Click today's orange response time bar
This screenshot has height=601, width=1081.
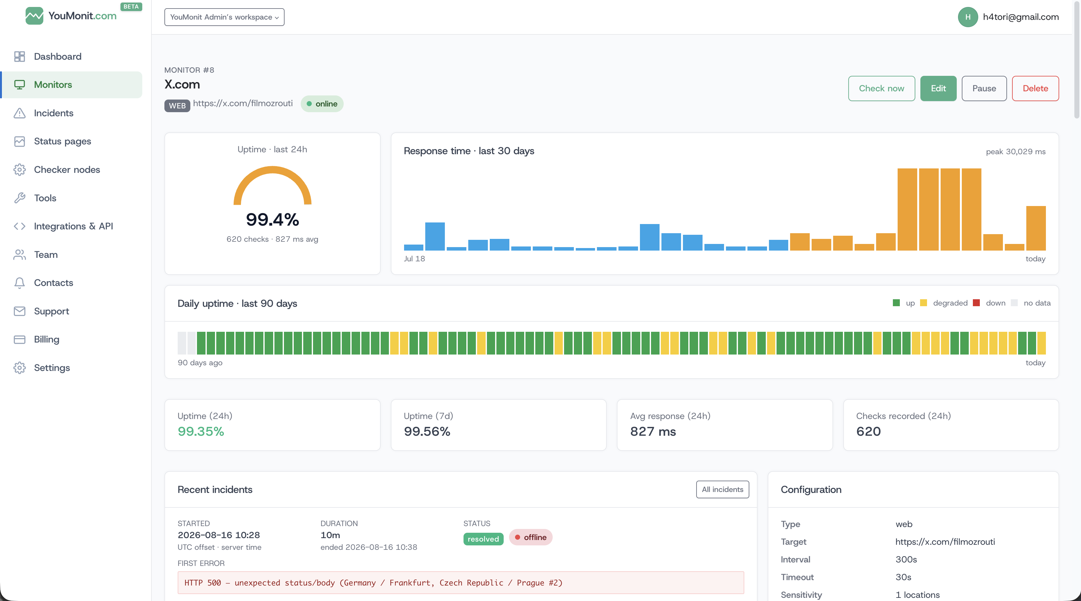(1036, 228)
